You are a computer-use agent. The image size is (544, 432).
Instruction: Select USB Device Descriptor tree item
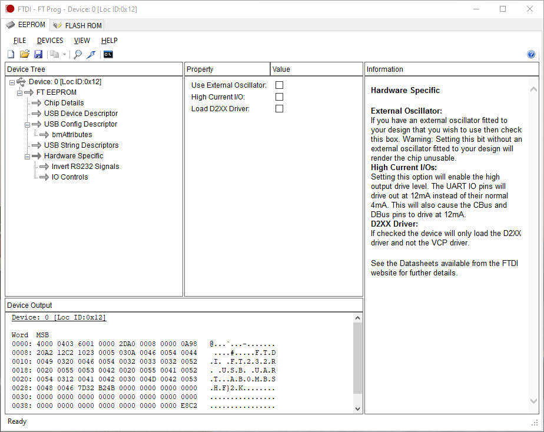point(81,114)
